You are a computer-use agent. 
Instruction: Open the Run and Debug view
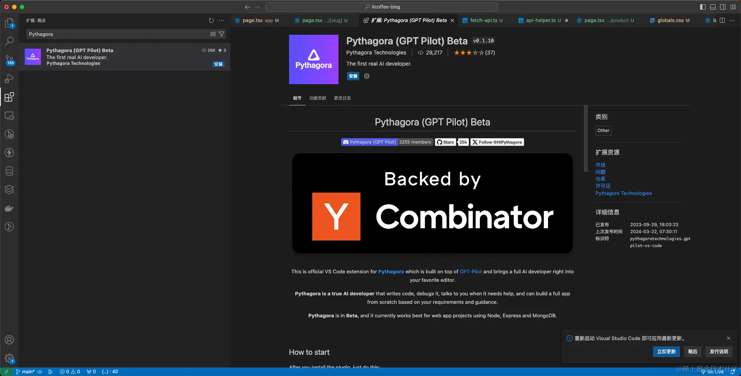[x=9, y=78]
